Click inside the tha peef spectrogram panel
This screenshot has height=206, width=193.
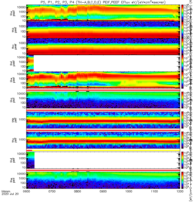[103, 13]
